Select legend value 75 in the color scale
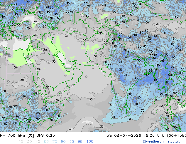 tap(55, 141)
